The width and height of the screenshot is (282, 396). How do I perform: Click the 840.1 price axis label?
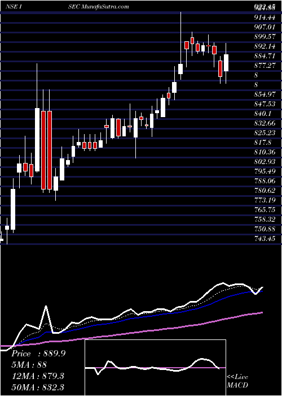[263, 113]
